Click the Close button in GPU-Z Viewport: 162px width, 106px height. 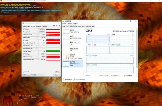click(57, 75)
